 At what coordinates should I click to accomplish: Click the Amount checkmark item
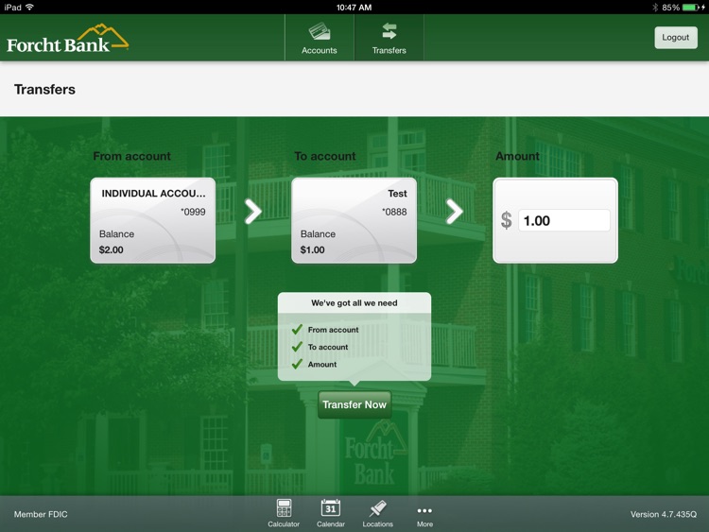pos(314,364)
